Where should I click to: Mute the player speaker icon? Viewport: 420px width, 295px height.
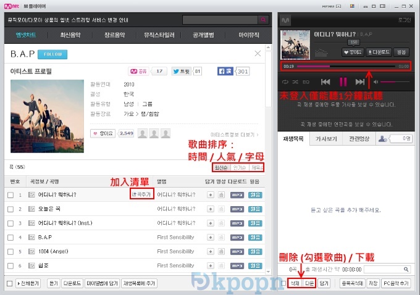click(x=376, y=82)
